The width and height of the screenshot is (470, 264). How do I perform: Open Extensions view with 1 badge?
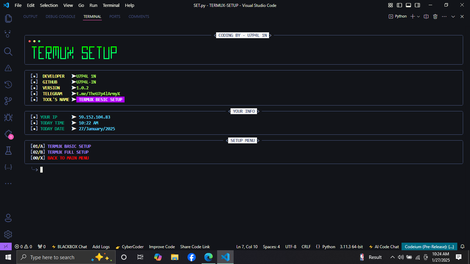[8, 134]
